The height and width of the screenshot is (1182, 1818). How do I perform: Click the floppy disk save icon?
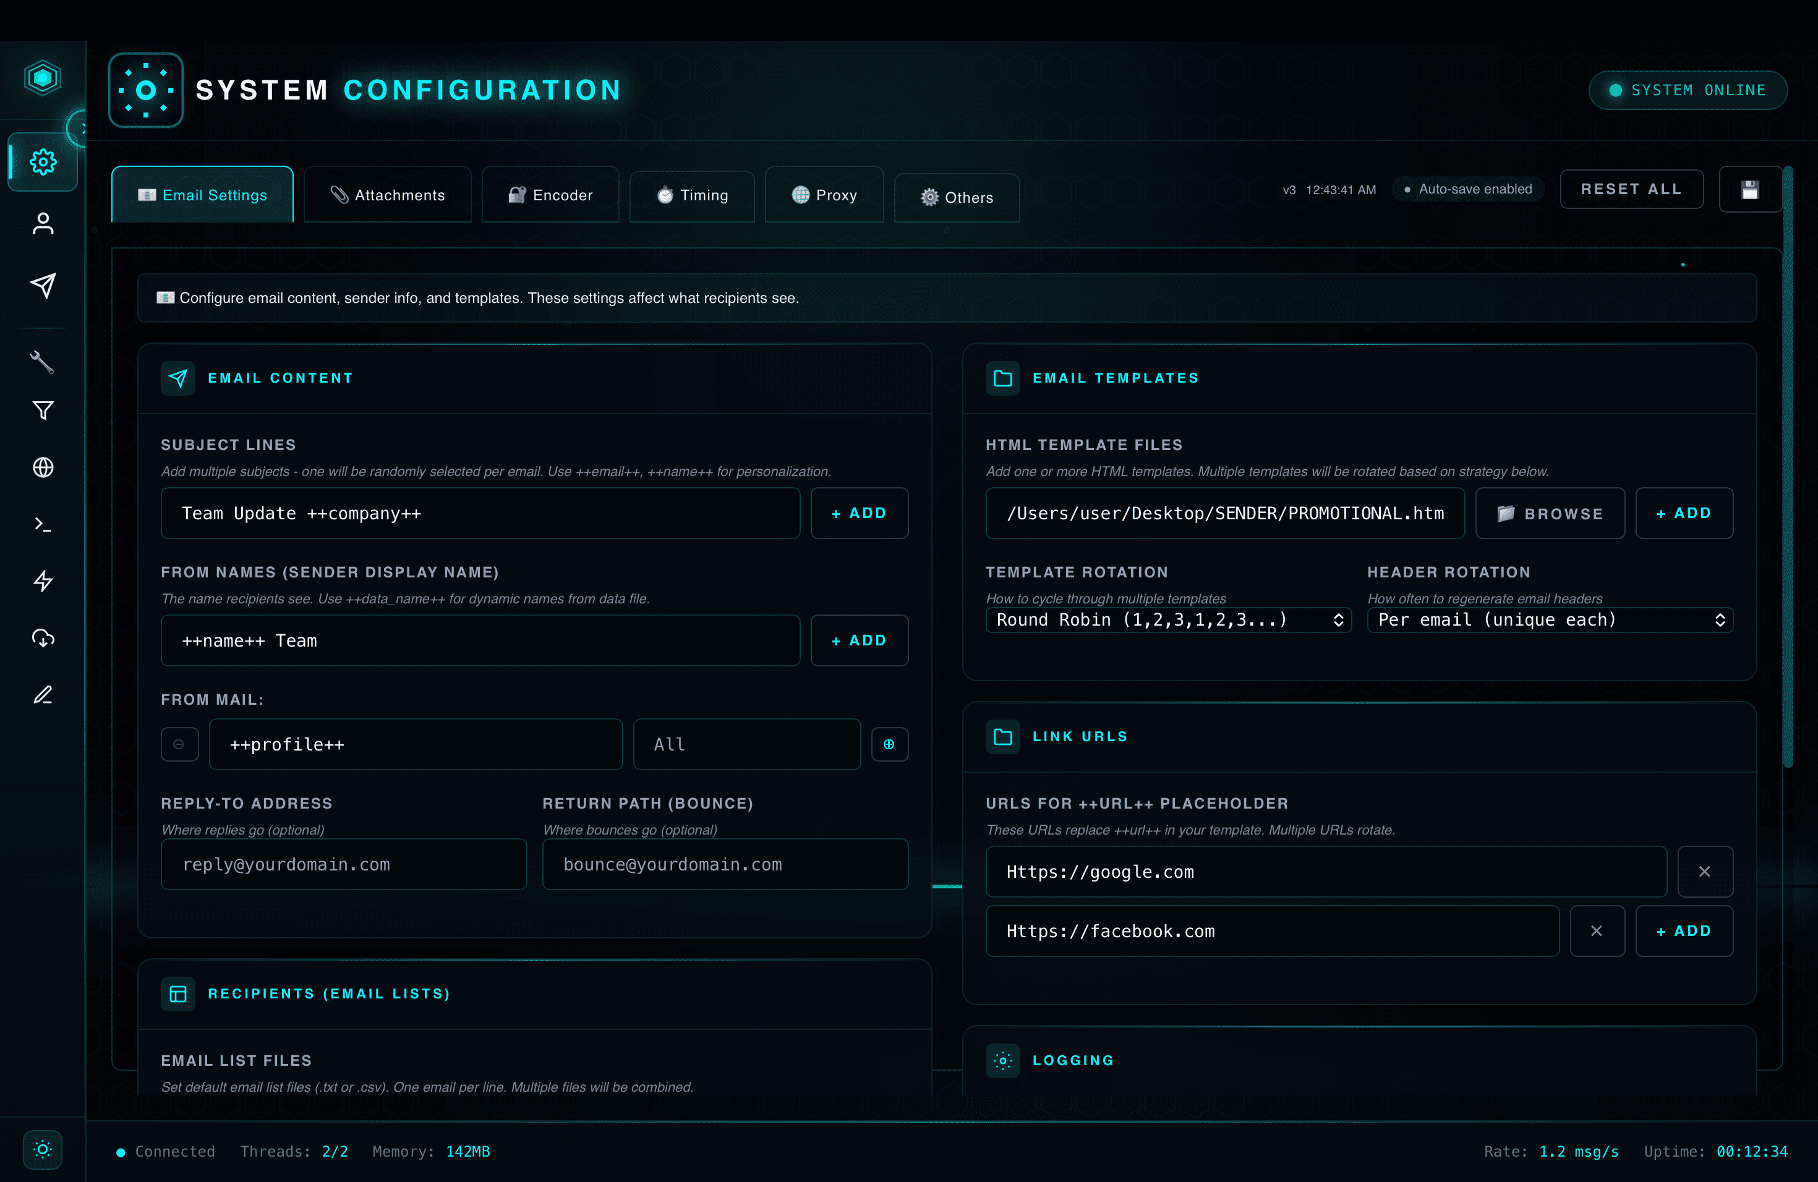(1749, 189)
